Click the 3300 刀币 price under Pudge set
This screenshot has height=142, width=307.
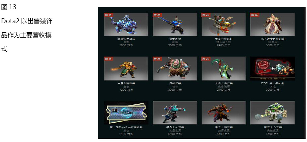click(x=175, y=90)
